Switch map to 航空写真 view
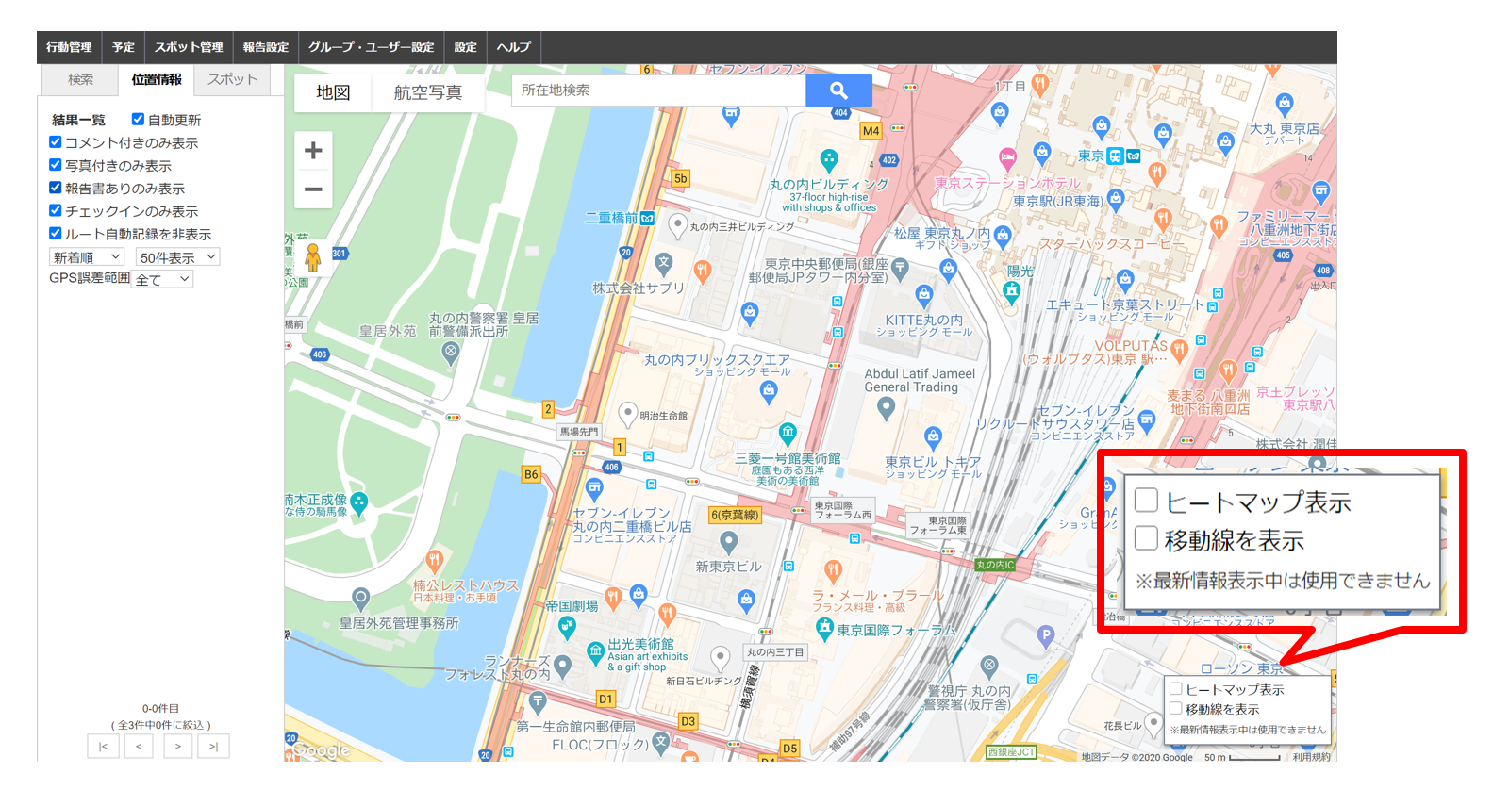 pos(428,92)
